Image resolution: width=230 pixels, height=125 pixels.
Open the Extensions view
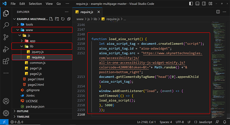[6, 62]
